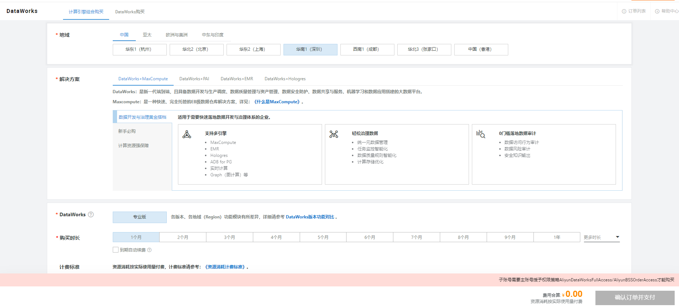The width and height of the screenshot is (679, 308).
Task: Enable the 到期自动续费 checkbox
Action: click(116, 250)
